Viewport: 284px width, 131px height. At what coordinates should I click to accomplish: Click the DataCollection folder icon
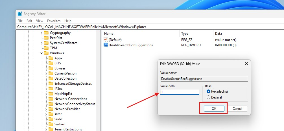51,78
